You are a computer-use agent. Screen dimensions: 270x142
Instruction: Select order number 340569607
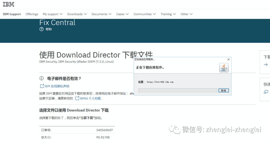(104, 130)
